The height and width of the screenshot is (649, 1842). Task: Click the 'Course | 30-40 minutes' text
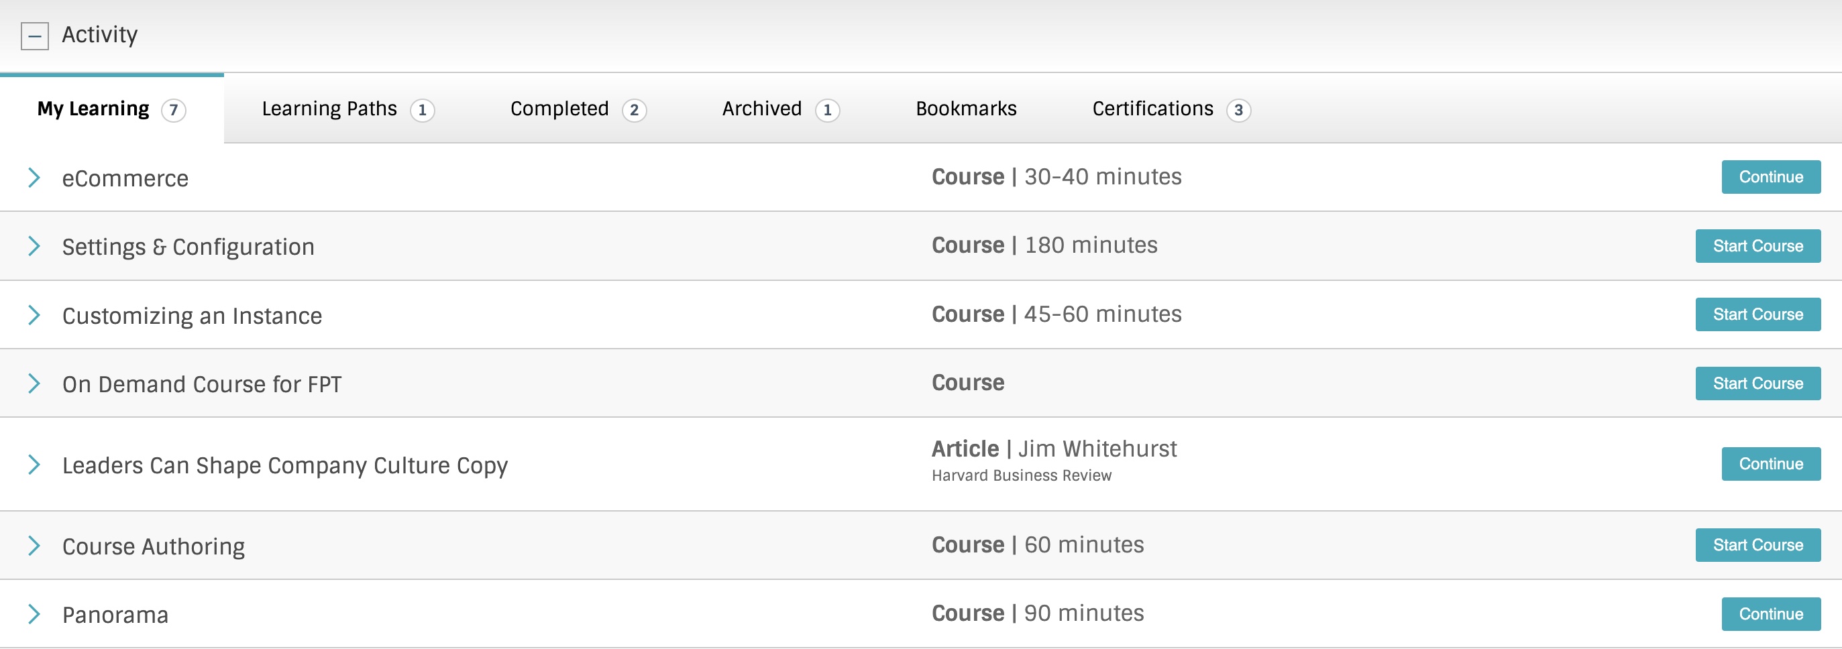click(x=1056, y=176)
